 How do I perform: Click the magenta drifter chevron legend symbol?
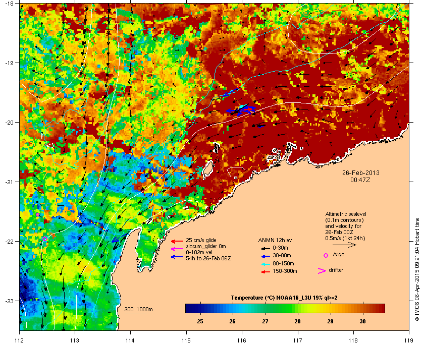pos(322,271)
